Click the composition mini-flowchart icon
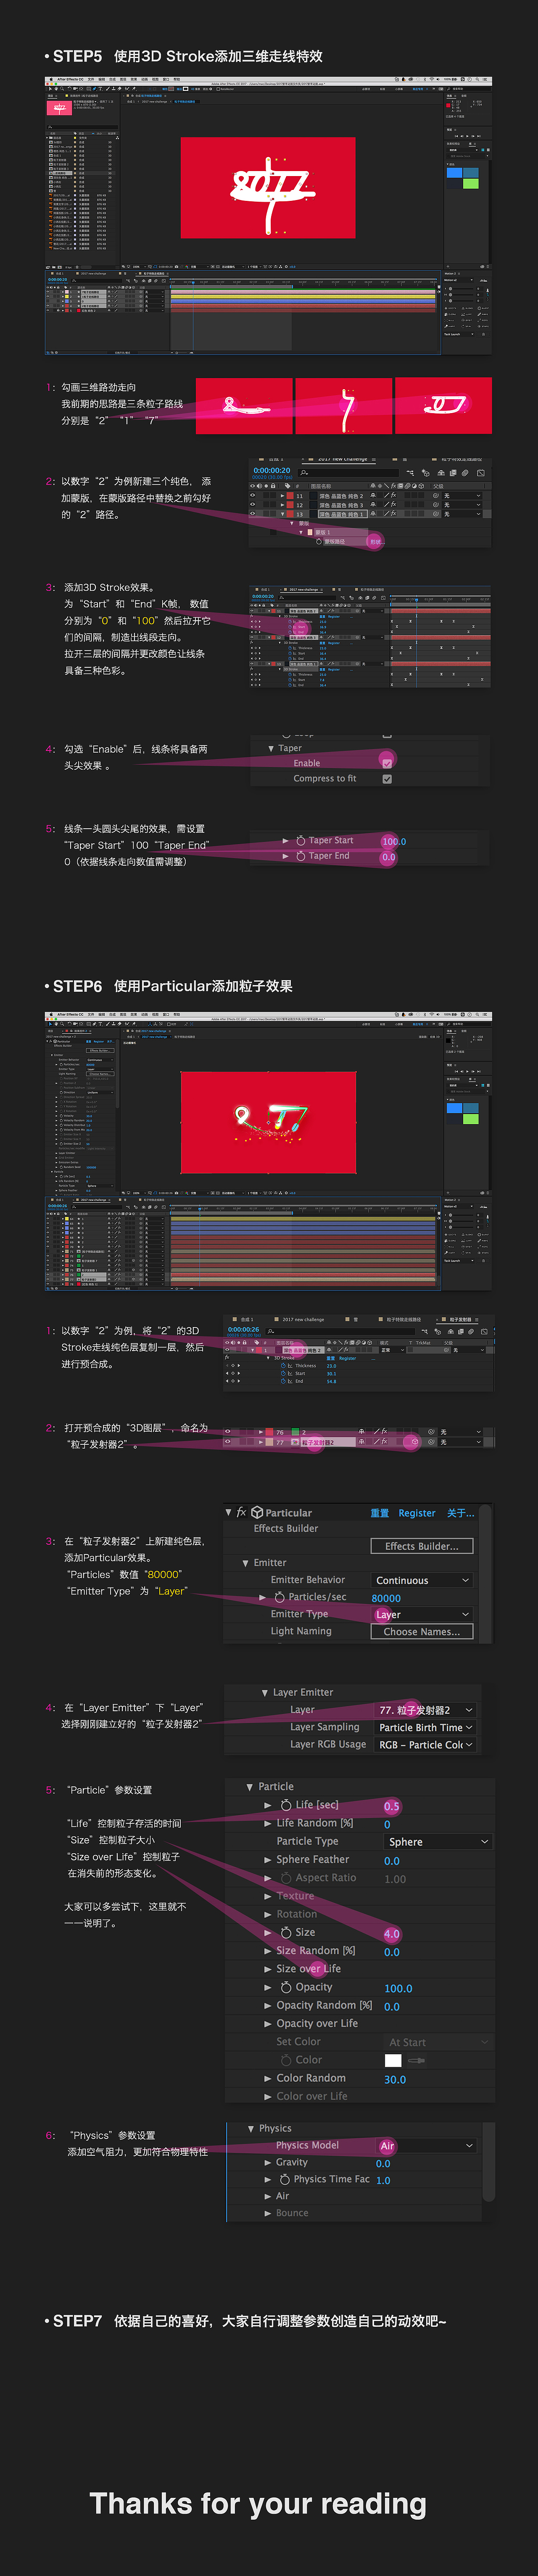 (410, 473)
